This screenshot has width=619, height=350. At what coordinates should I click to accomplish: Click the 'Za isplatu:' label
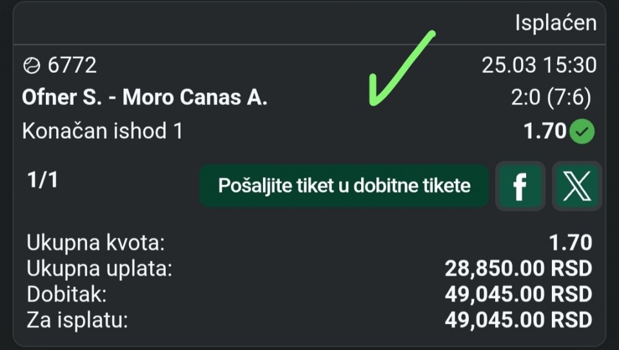[77, 320]
